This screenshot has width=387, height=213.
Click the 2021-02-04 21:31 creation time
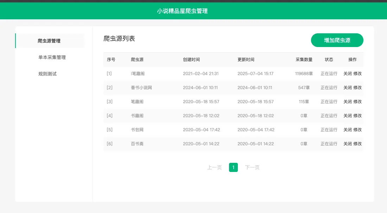coord(201,74)
